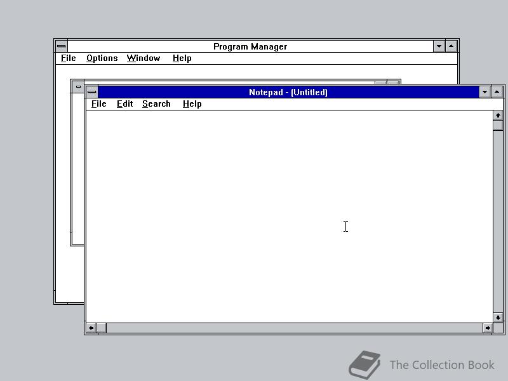Click Notepad's horizontal scroll left arrow
This screenshot has height=381, width=508.
[x=91, y=328]
